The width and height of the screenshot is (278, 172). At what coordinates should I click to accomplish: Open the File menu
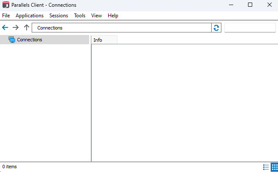[x=6, y=16]
